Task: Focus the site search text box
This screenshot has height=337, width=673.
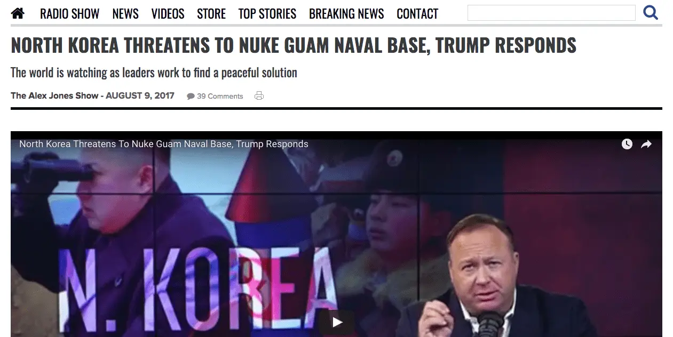Action: 551,13
